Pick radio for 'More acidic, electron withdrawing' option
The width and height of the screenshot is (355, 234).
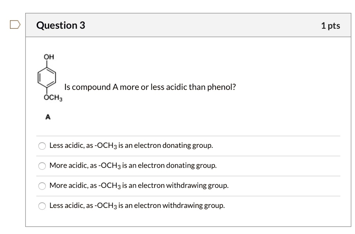pos(42,186)
